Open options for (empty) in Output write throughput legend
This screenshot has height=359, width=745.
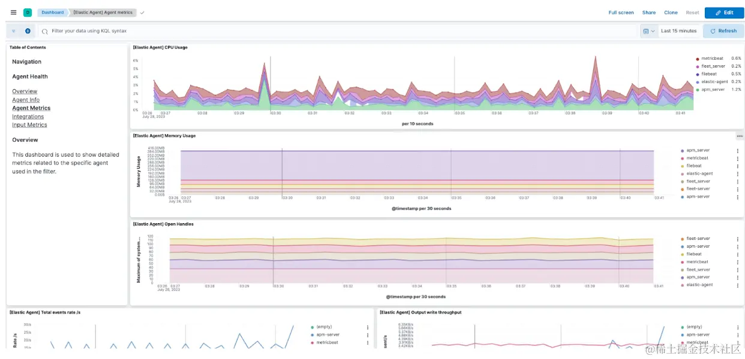coord(738,327)
